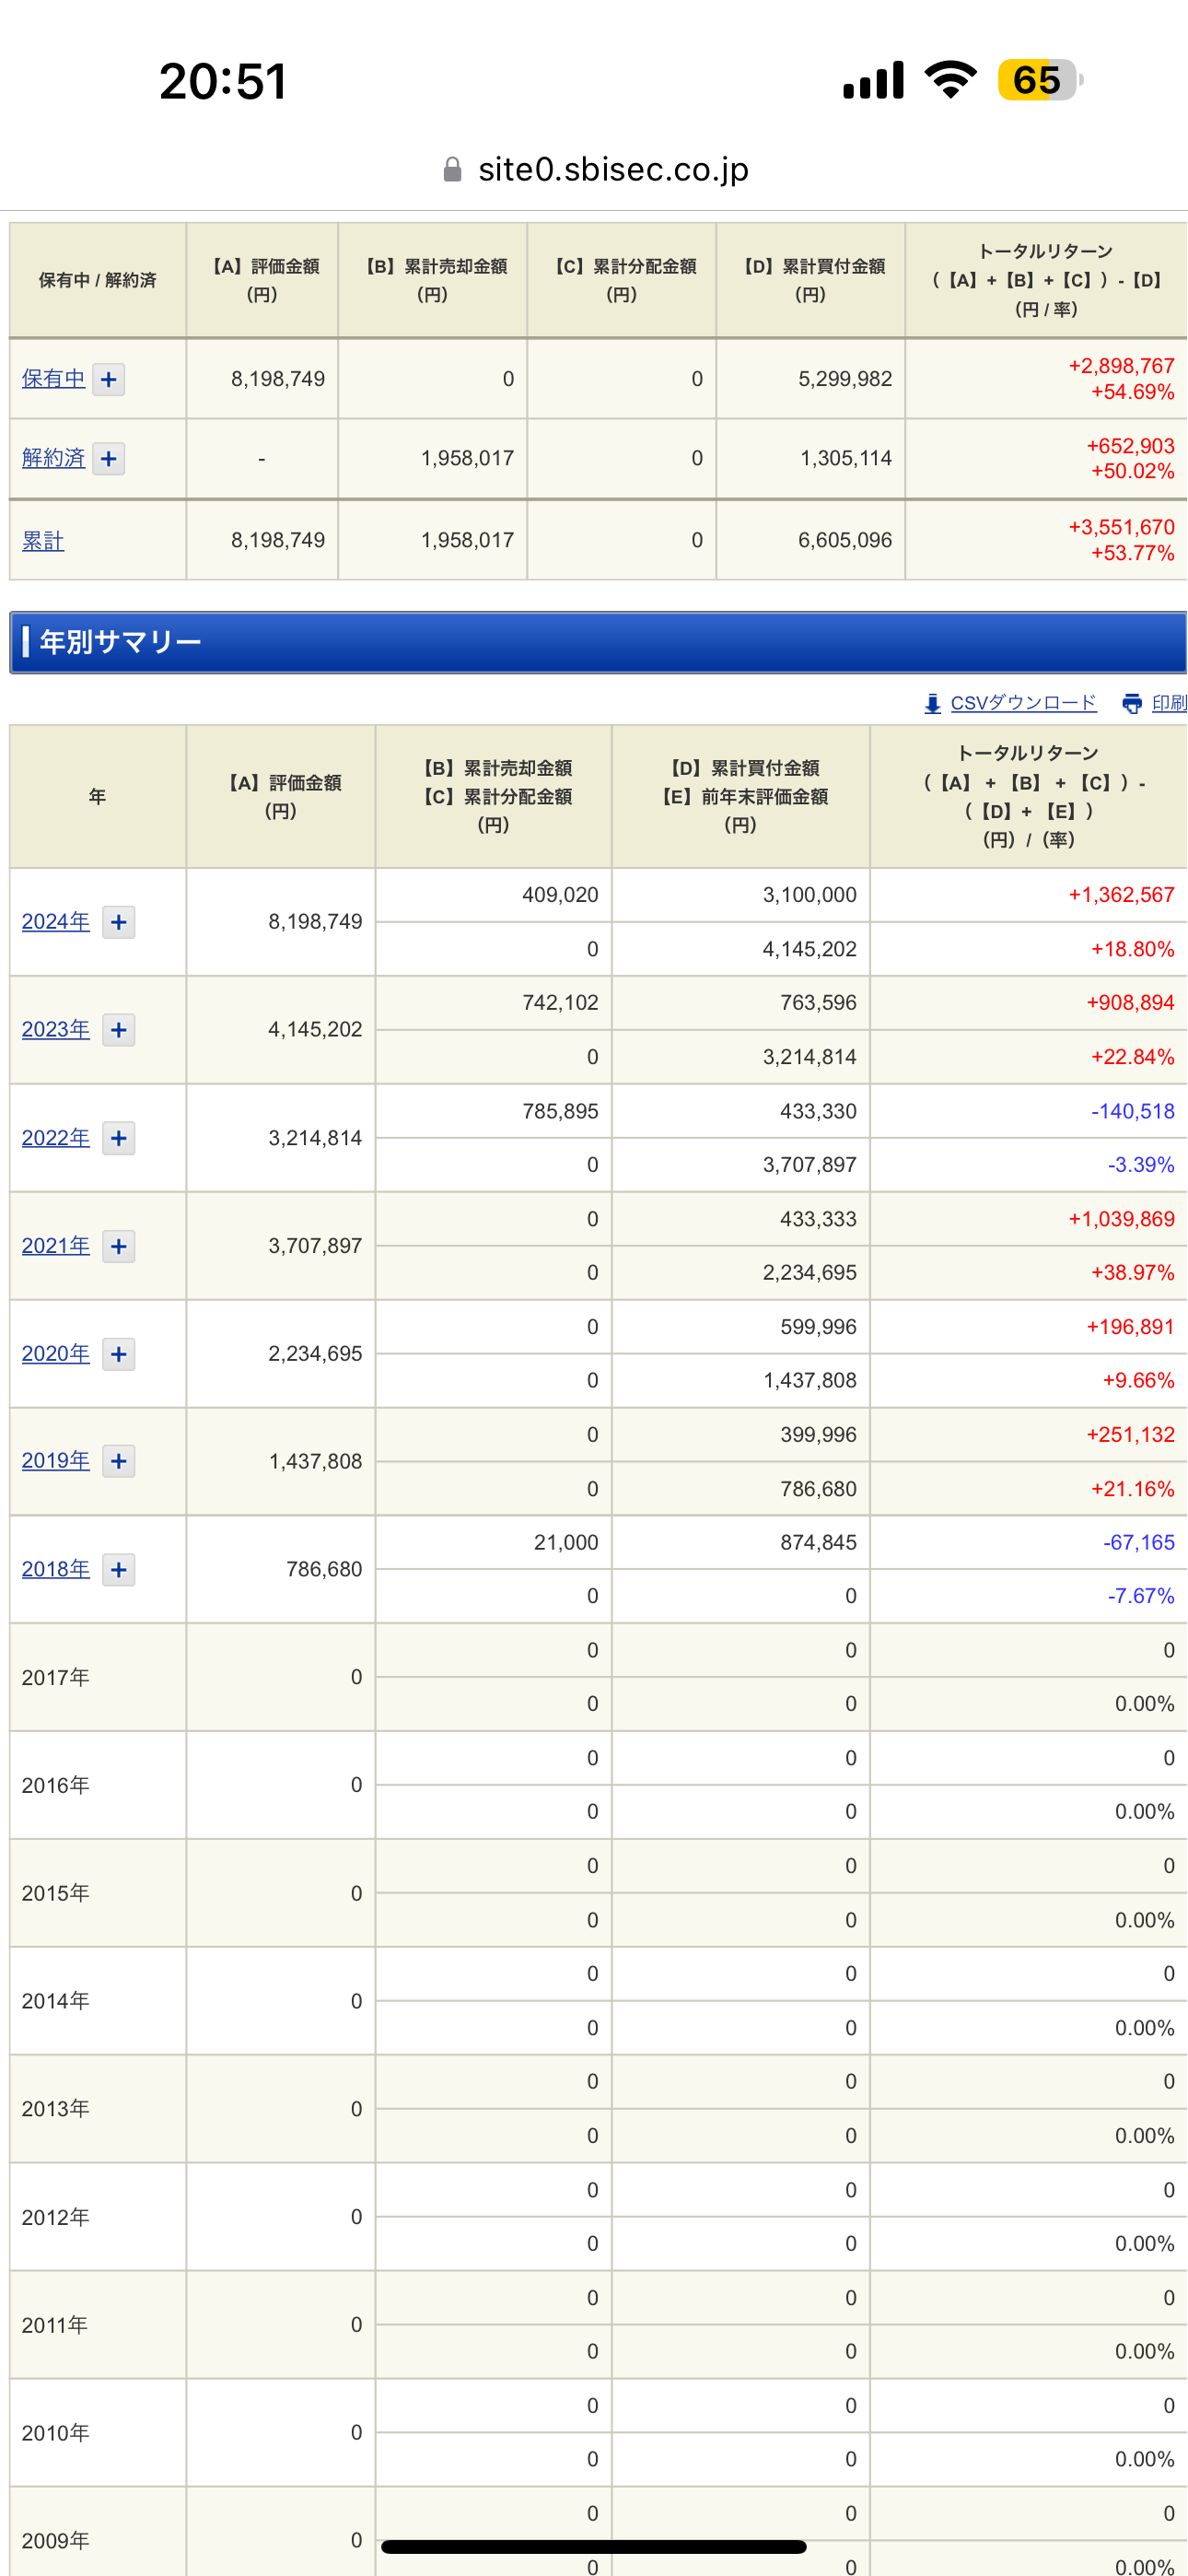
Task: Expand the 解約済 row plus button
Action: tap(108, 458)
